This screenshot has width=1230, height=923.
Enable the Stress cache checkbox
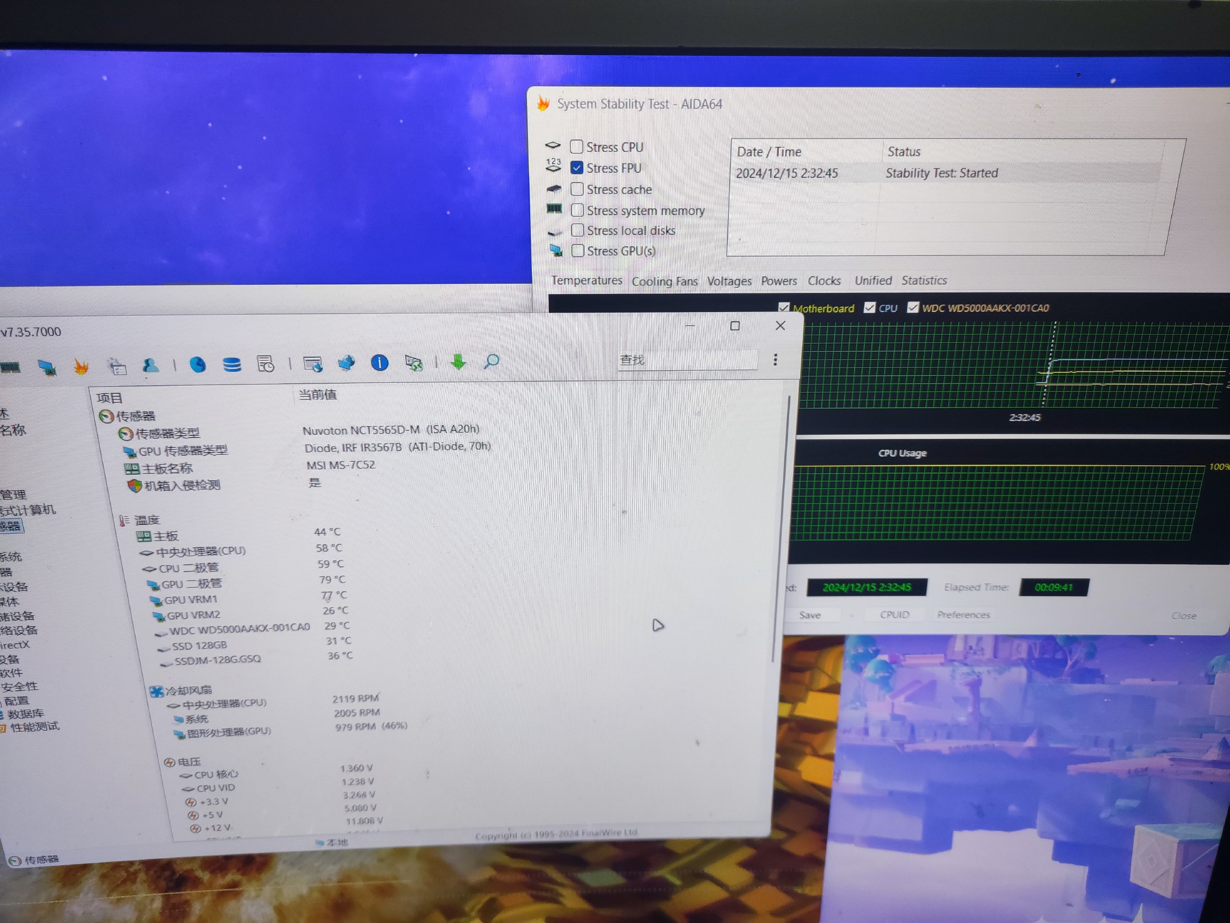pos(577,189)
